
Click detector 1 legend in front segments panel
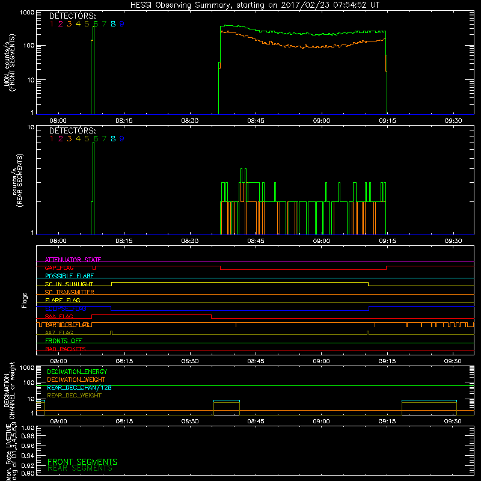pyautogui.click(x=52, y=24)
